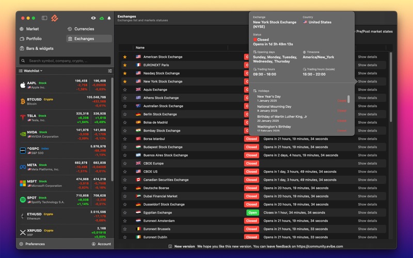The image size is (413, 258).
Task: Click the orange app logo icon
Action: point(55,18)
